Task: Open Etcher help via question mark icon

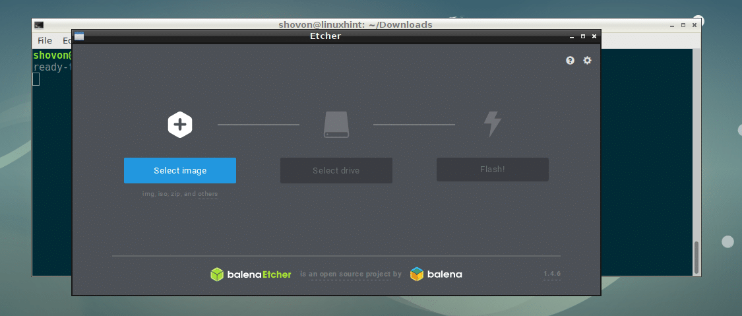Action: point(571,61)
